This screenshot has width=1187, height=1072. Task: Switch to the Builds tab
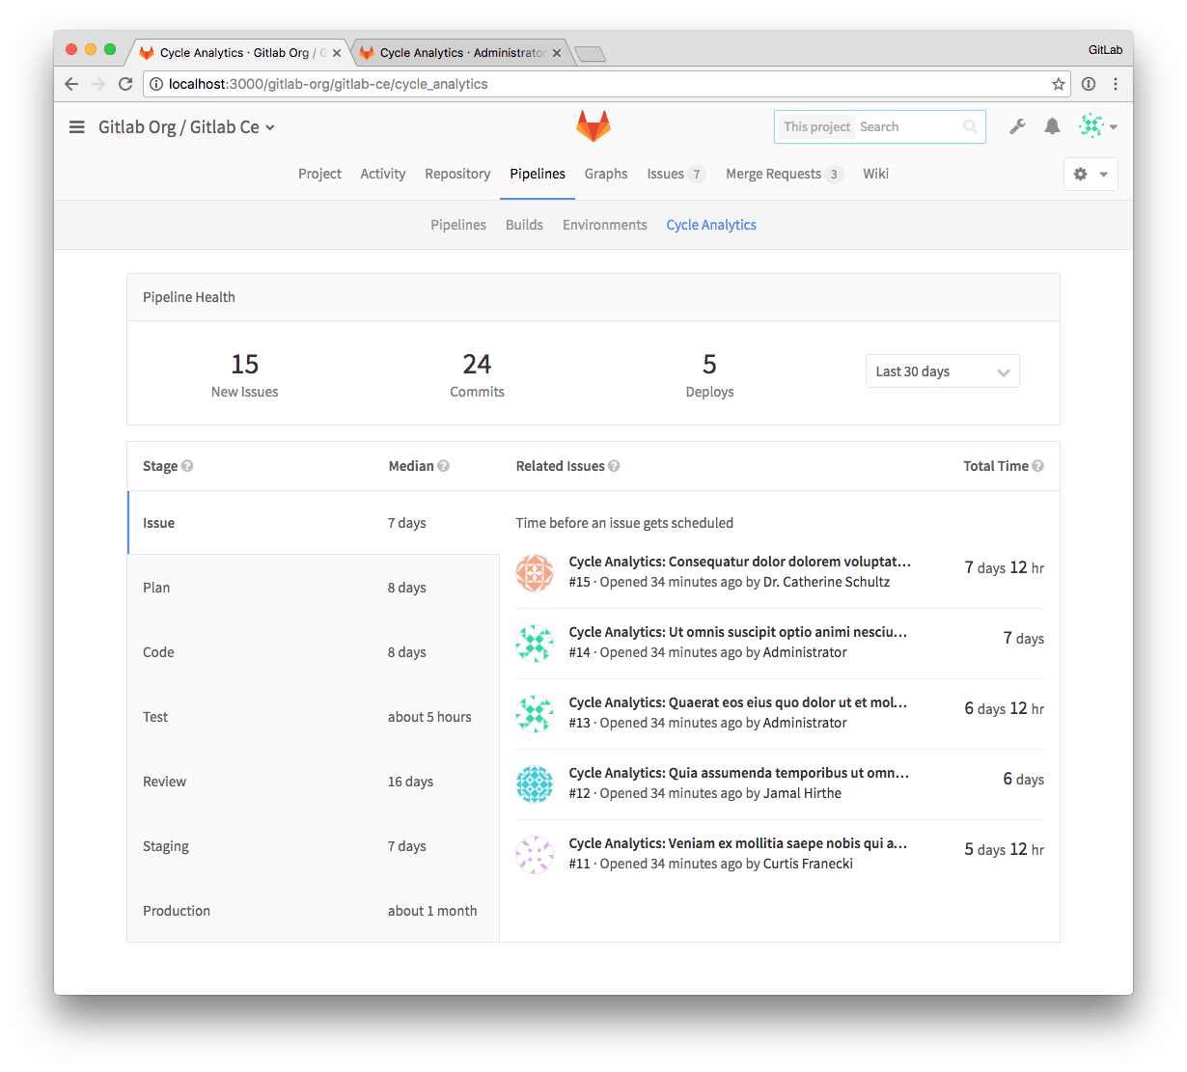[x=524, y=224]
